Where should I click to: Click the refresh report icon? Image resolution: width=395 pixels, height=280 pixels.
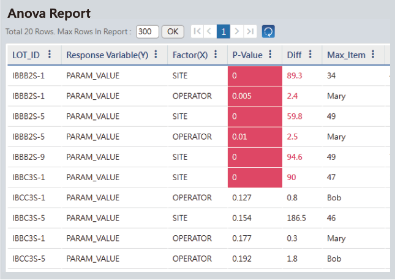tap(268, 31)
